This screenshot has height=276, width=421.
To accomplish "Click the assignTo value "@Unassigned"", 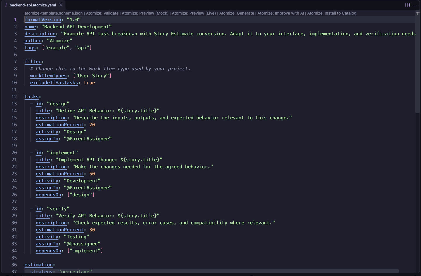I will [x=82, y=244].
